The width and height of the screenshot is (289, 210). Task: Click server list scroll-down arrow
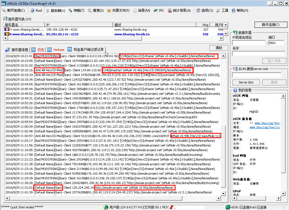click(x=226, y=34)
